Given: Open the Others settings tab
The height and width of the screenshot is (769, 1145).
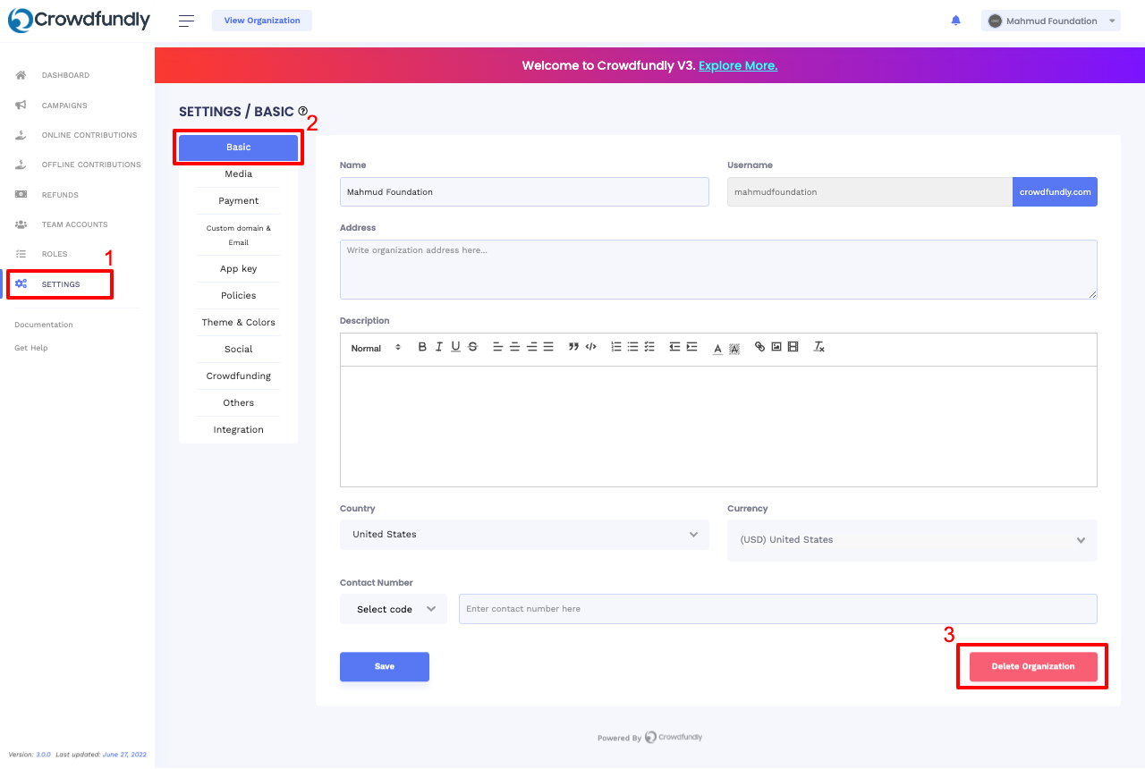Looking at the screenshot, I should pyautogui.click(x=238, y=403).
